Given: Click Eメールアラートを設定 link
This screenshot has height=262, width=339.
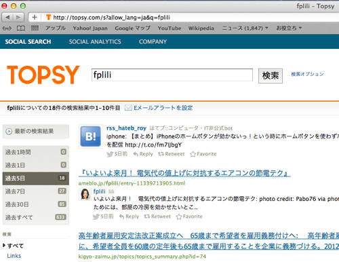Looking at the screenshot, I should 163,108.
